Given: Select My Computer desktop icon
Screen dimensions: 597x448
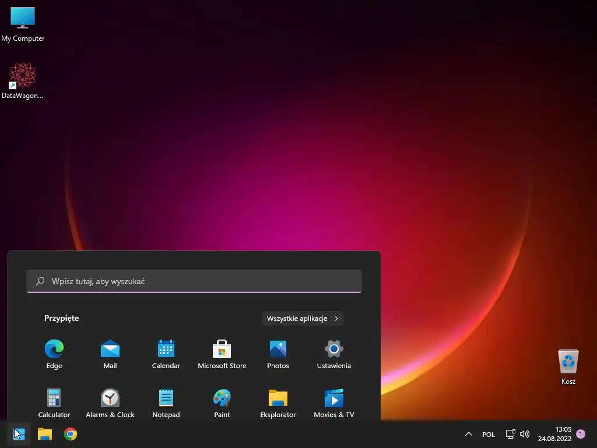Looking at the screenshot, I should (23, 24).
